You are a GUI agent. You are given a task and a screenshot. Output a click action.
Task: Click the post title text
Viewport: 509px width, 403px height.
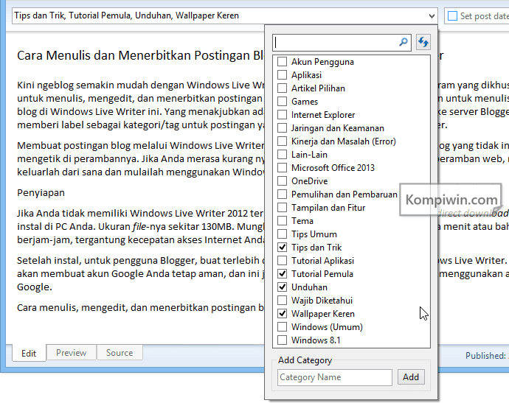[x=141, y=55]
